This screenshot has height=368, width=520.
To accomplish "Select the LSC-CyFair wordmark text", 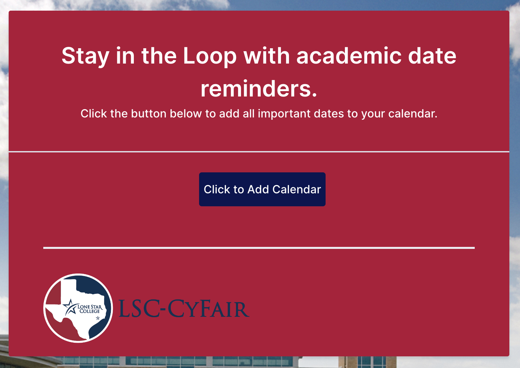I will tap(184, 309).
